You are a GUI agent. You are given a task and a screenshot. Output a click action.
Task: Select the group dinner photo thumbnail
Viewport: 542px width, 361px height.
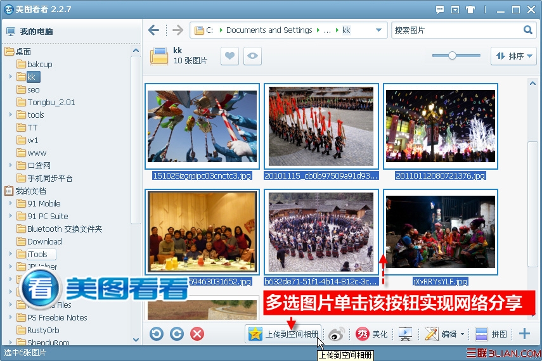(202, 232)
